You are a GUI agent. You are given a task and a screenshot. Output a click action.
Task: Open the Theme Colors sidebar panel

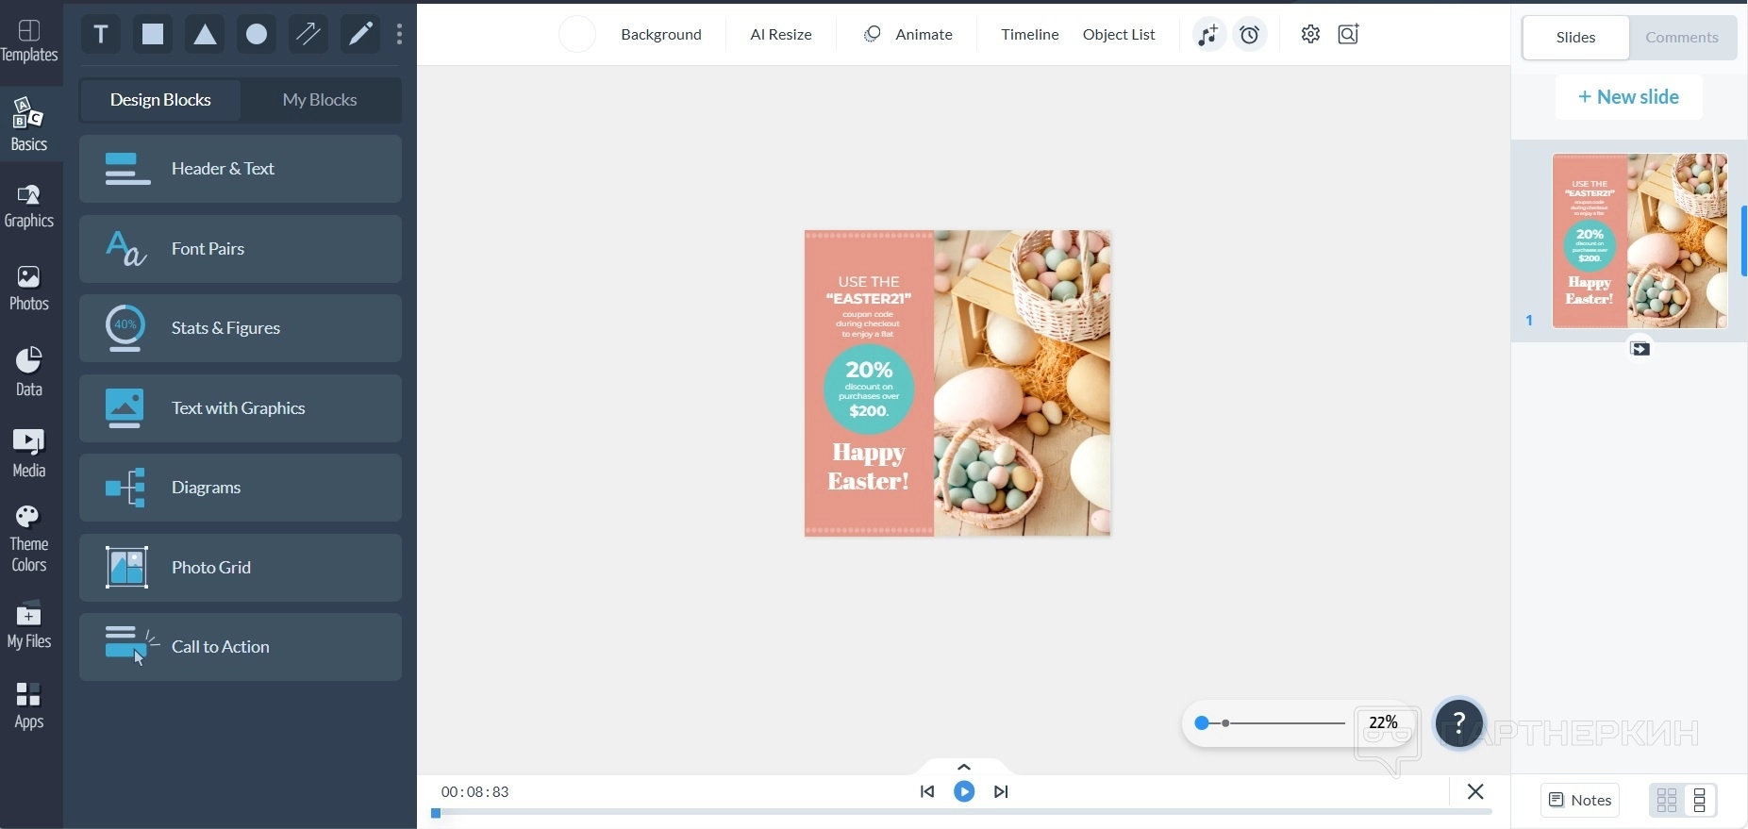point(29,539)
